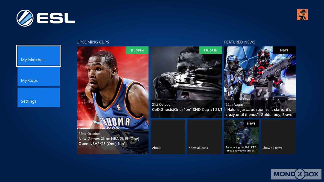The width and height of the screenshot is (324, 182).
Task: Click ESL OPEN badge on CoD Ghosts tile
Action: click(211, 50)
